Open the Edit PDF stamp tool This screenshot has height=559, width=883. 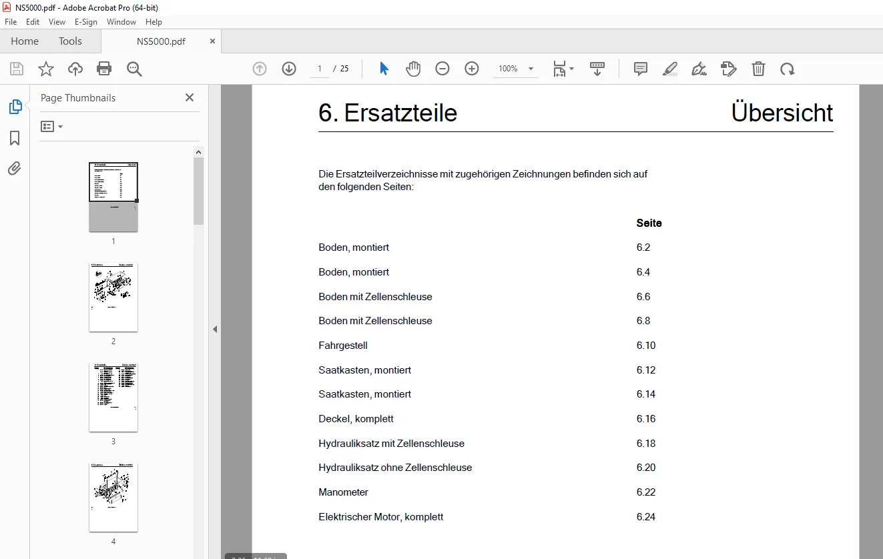point(728,69)
